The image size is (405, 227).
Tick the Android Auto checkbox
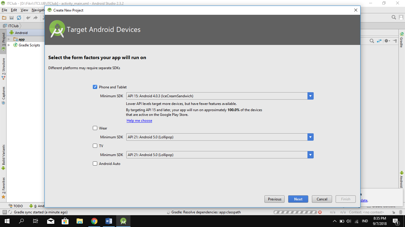[x=95, y=163]
